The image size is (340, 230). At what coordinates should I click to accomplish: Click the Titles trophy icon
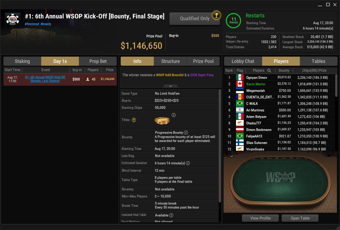(134, 120)
